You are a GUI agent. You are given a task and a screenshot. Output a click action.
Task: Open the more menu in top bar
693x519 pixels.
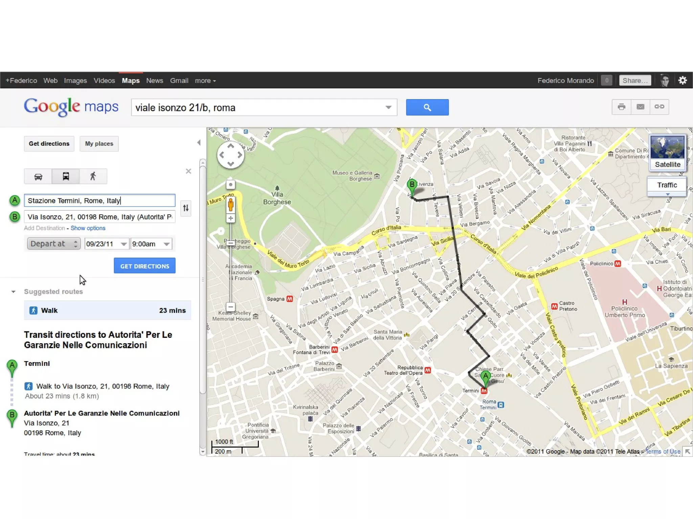pyautogui.click(x=205, y=81)
